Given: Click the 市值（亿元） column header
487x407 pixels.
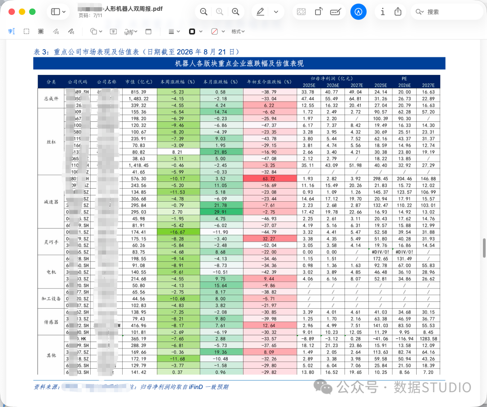Looking at the screenshot, I should (x=139, y=82).
